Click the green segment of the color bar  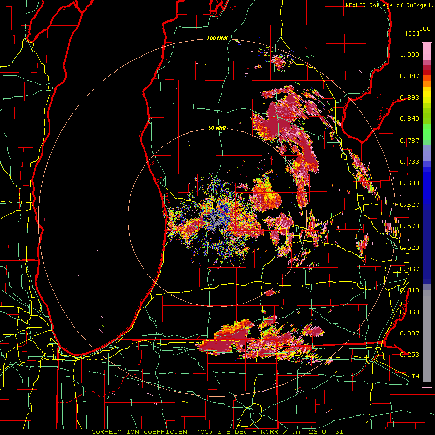(427, 134)
